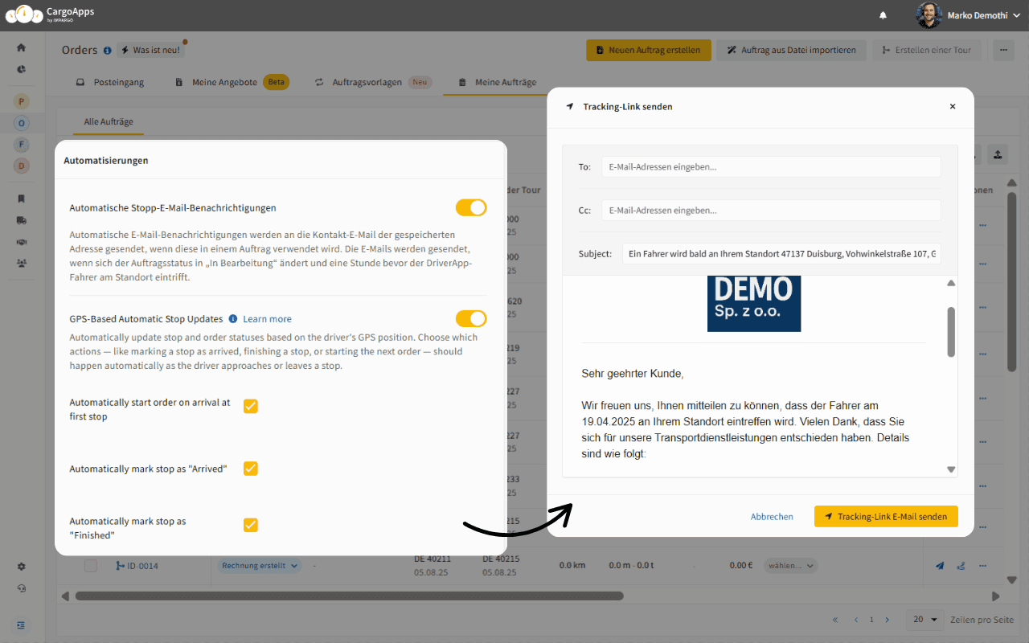Open the analytics pie chart sidebar icon
The image size is (1029, 643).
(21, 70)
